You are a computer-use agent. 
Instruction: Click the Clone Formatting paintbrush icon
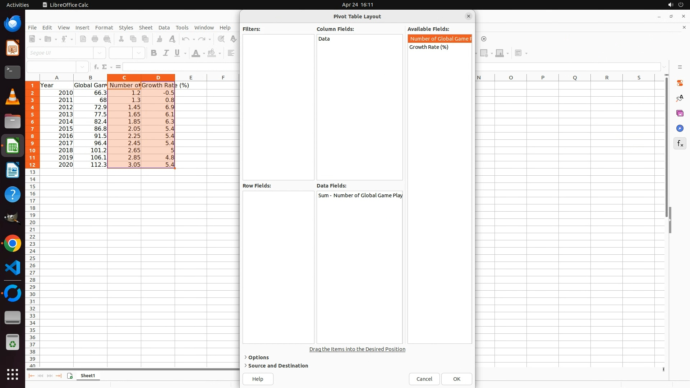(160, 39)
